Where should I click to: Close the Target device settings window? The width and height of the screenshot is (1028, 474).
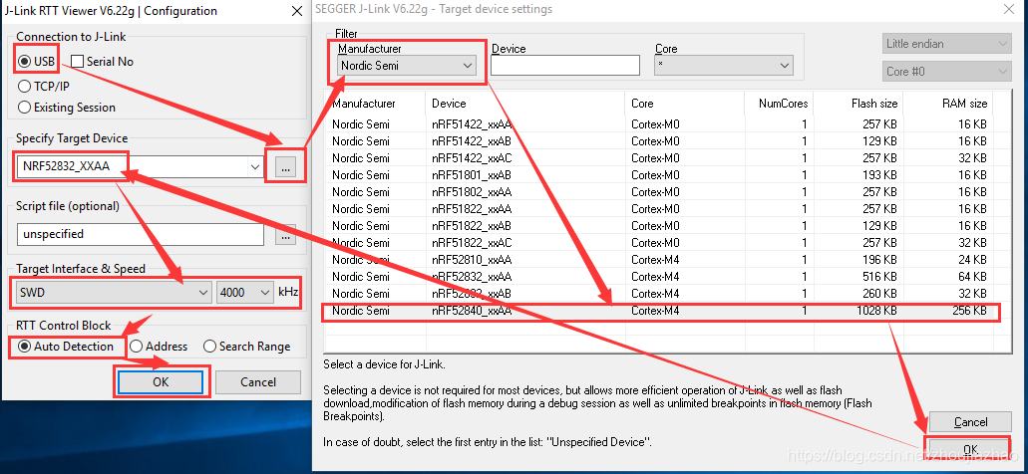1008,9
